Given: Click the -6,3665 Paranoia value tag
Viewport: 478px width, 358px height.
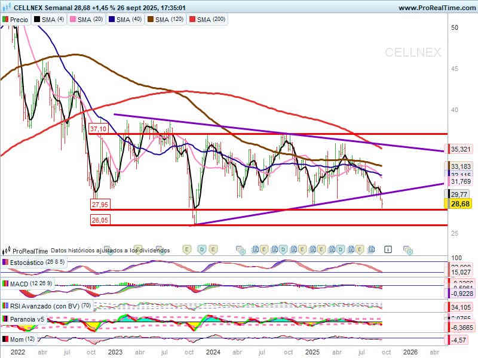Looking at the screenshot, I should (459, 328).
